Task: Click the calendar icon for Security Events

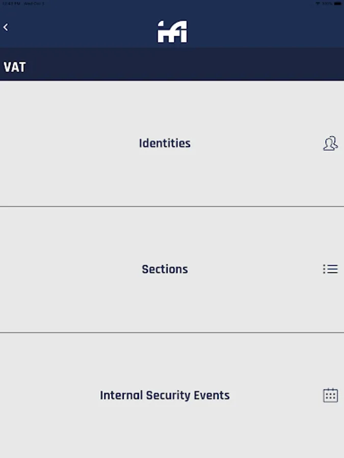Action: (330, 395)
